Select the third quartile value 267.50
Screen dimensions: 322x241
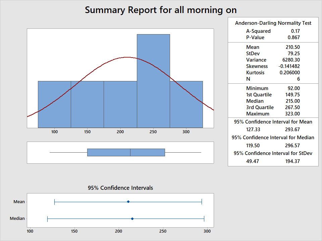(x=292, y=107)
